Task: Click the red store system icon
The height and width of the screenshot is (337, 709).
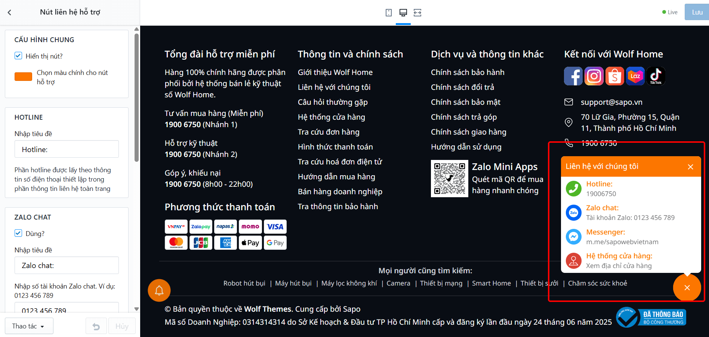Action: pos(574,261)
